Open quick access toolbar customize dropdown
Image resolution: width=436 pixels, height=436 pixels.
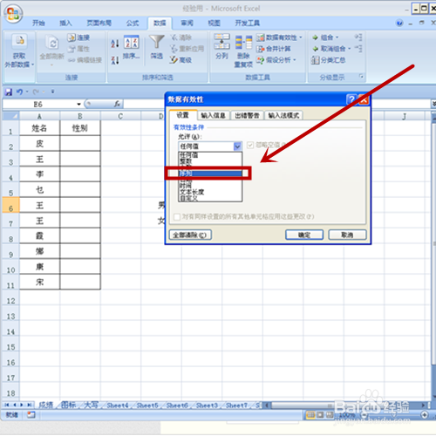pos(52,92)
